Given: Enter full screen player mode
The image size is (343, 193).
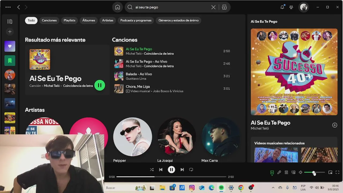Looking at the screenshot, I should coord(337,172).
